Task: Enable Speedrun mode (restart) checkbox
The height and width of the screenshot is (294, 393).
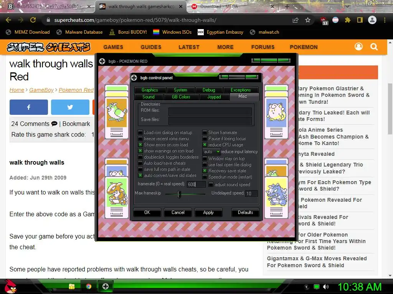Action: pos(205,177)
